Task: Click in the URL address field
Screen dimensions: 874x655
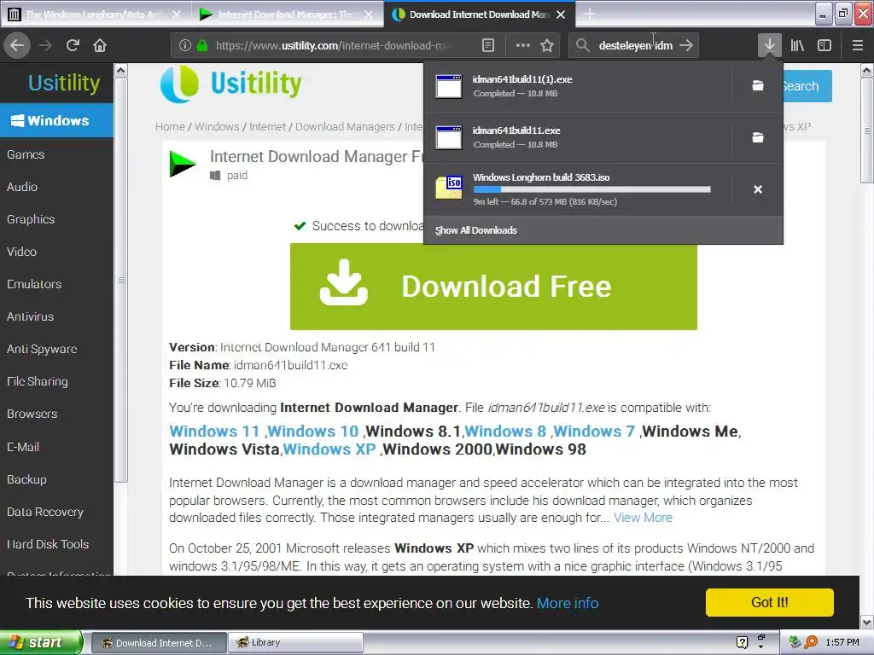Action: tap(333, 45)
